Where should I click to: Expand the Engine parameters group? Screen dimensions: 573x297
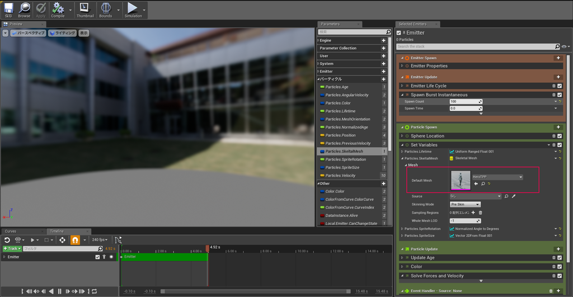[x=318, y=40]
